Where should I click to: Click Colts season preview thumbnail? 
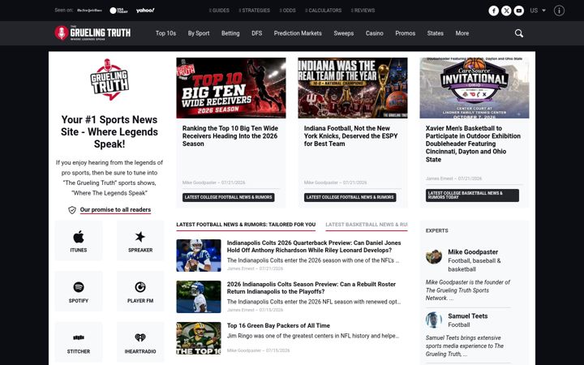pos(199,297)
